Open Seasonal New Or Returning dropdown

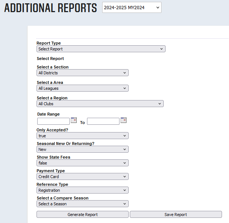(83, 149)
